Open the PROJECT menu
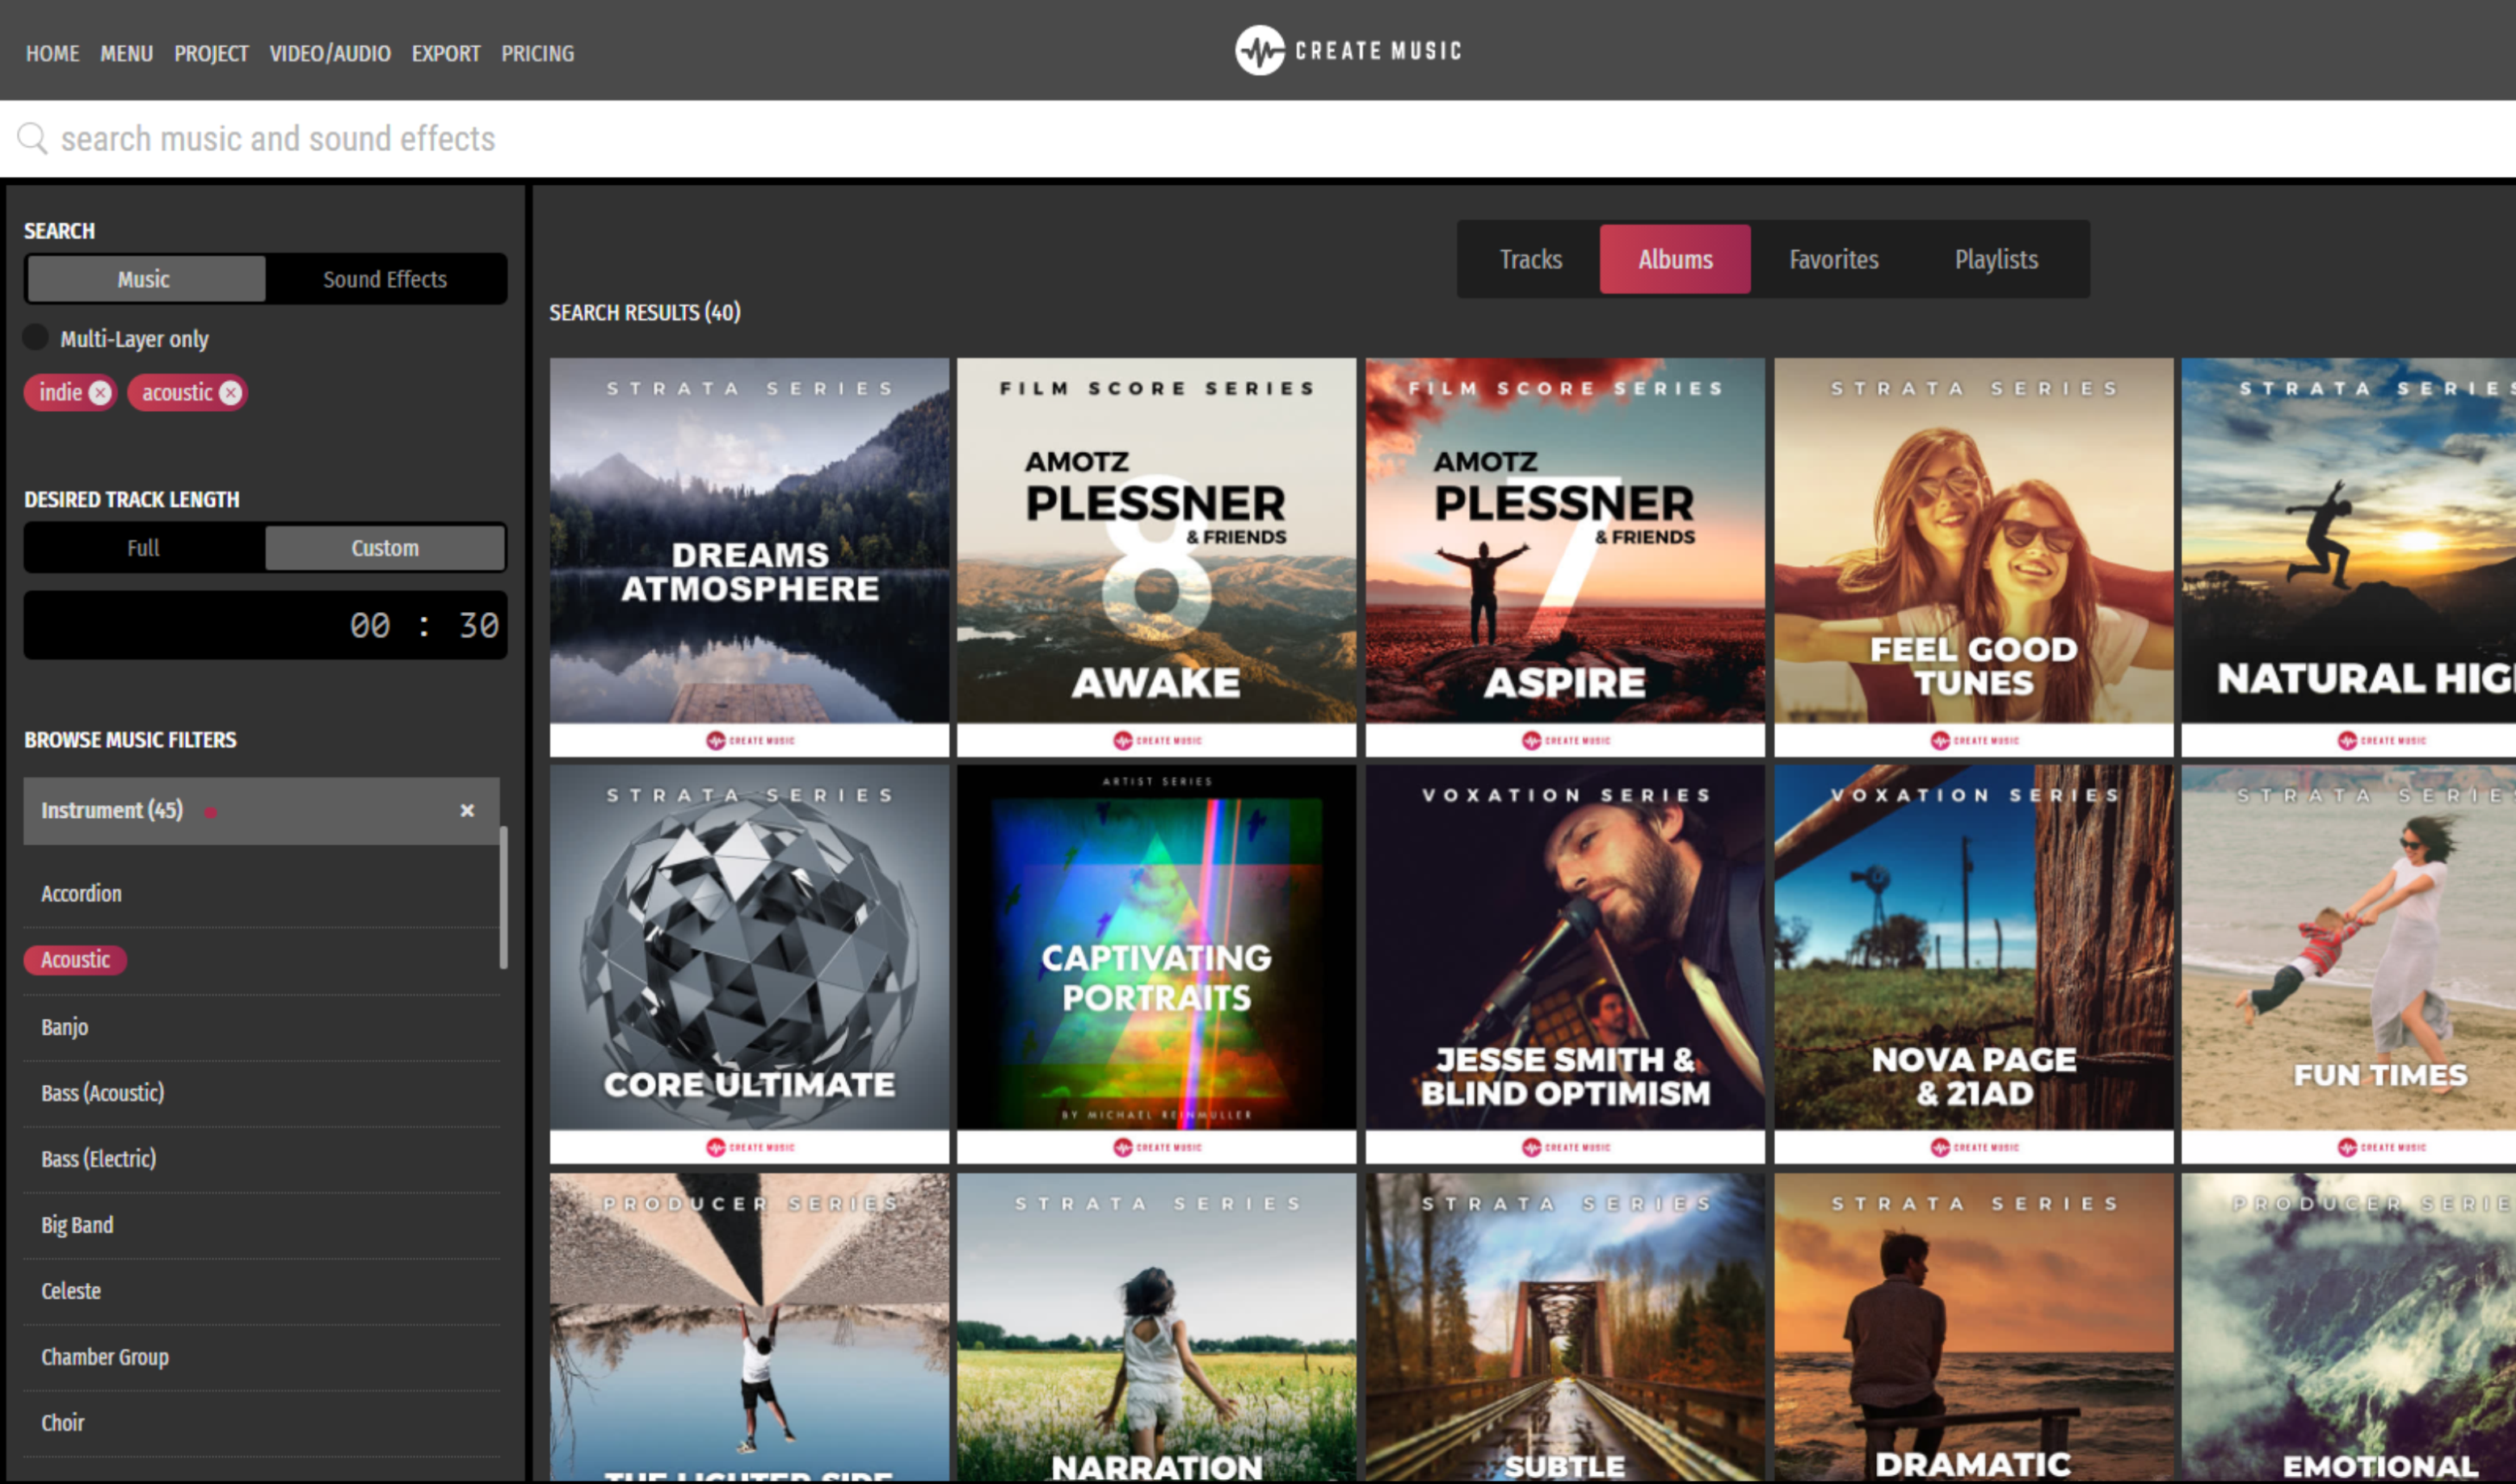This screenshot has height=1484, width=2516. [x=211, y=53]
